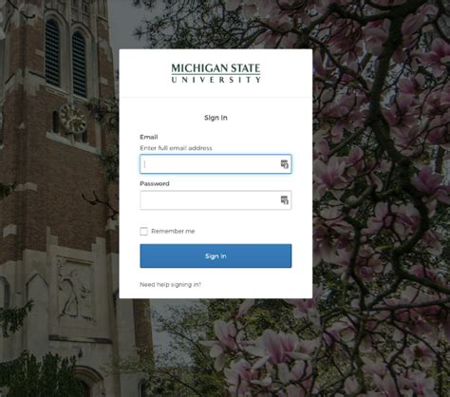Open the Need help signing in link
The image size is (450, 397).
pos(170,285)
